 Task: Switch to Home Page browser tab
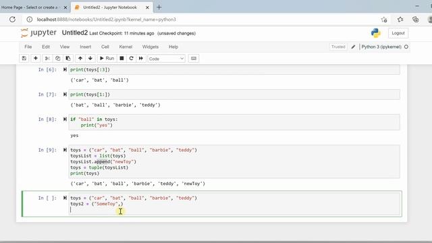click(31, 7)
